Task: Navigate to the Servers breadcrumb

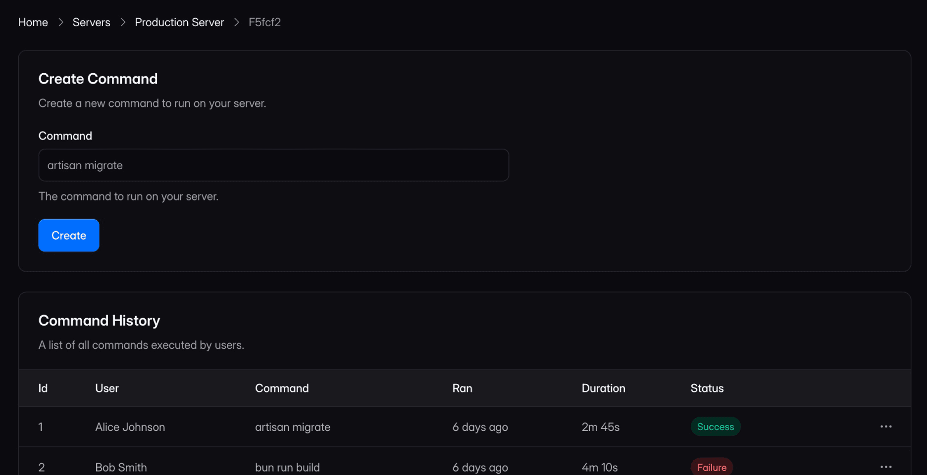Action: [92, 22]
